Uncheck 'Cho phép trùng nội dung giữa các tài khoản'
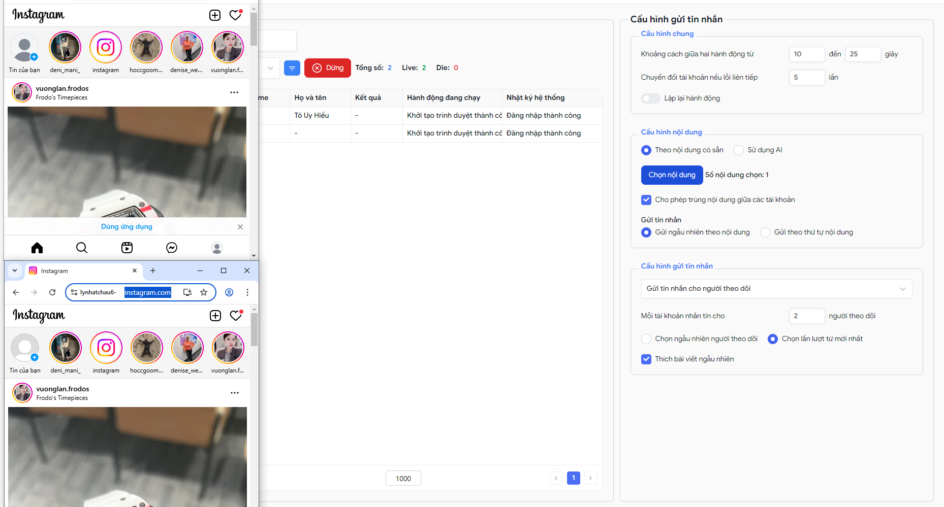 [x=646, y=200]
